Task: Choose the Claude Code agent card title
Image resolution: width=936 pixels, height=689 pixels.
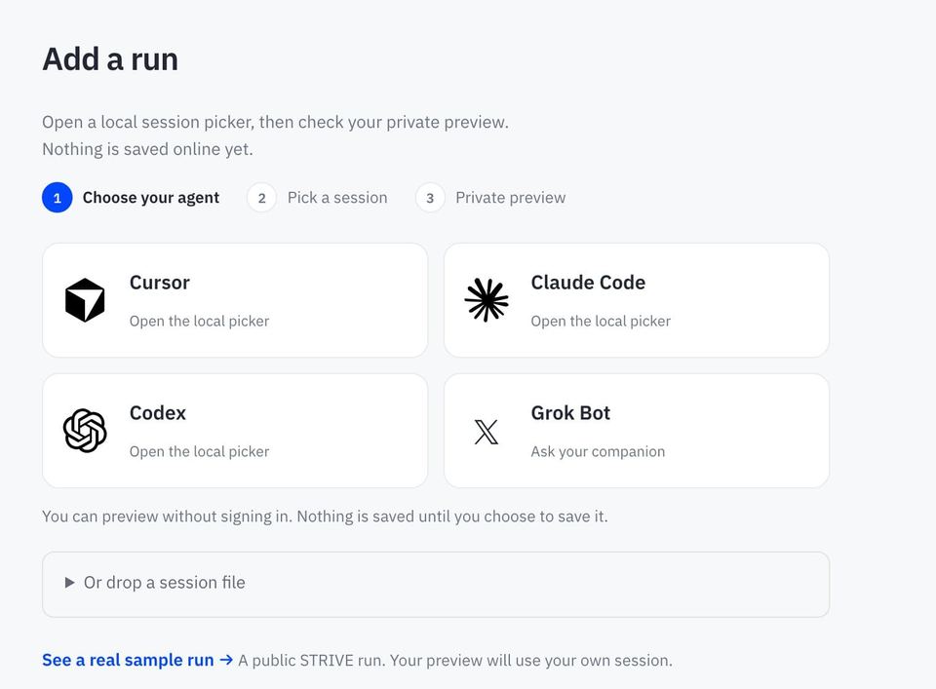Action: coord(588,283)
